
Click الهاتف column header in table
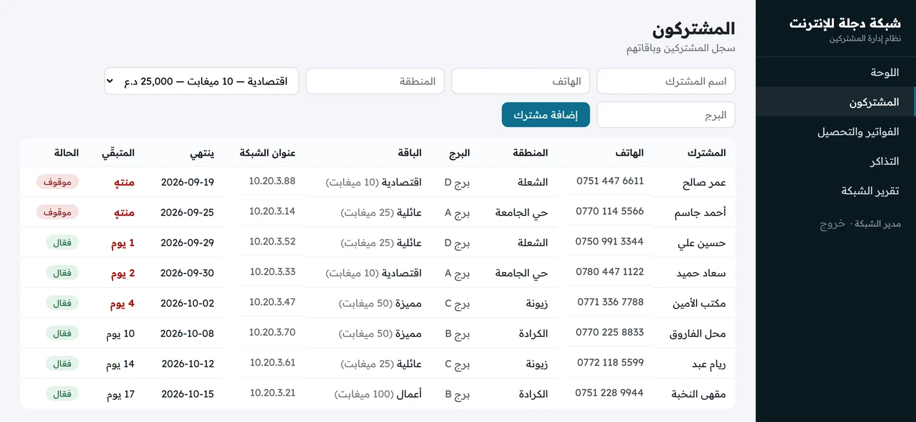click(629, 153)
